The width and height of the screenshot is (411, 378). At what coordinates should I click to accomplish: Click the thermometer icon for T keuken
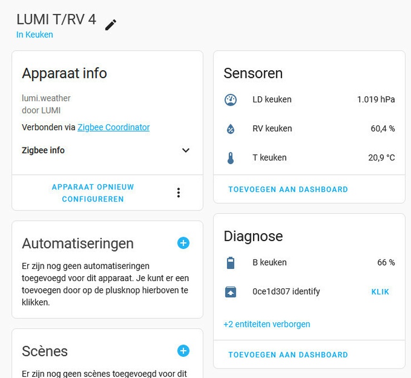pyautogui.click(x=230, y=158)
